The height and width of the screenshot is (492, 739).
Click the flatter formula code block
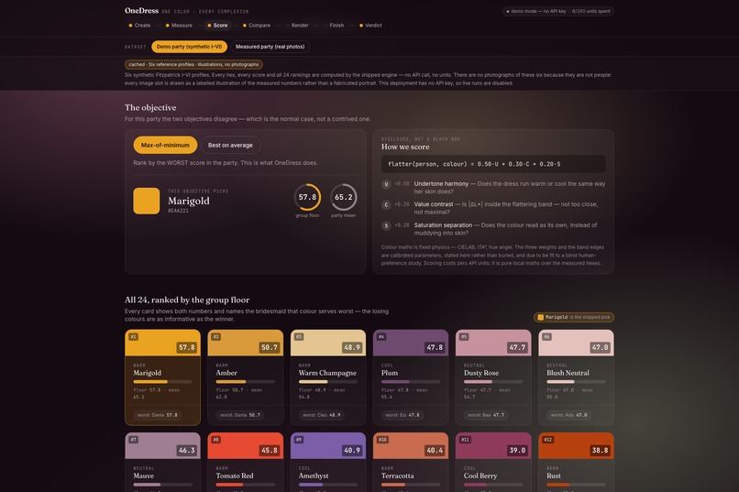point(493,164)
